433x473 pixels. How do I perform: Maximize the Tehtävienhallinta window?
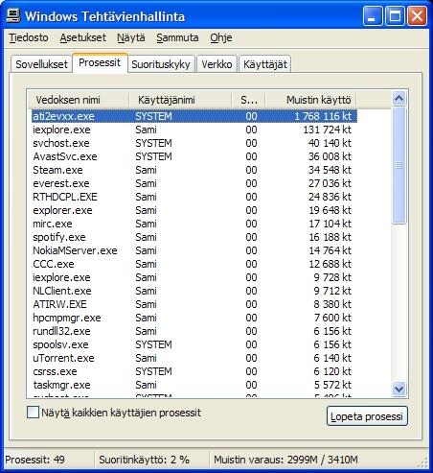395,16
